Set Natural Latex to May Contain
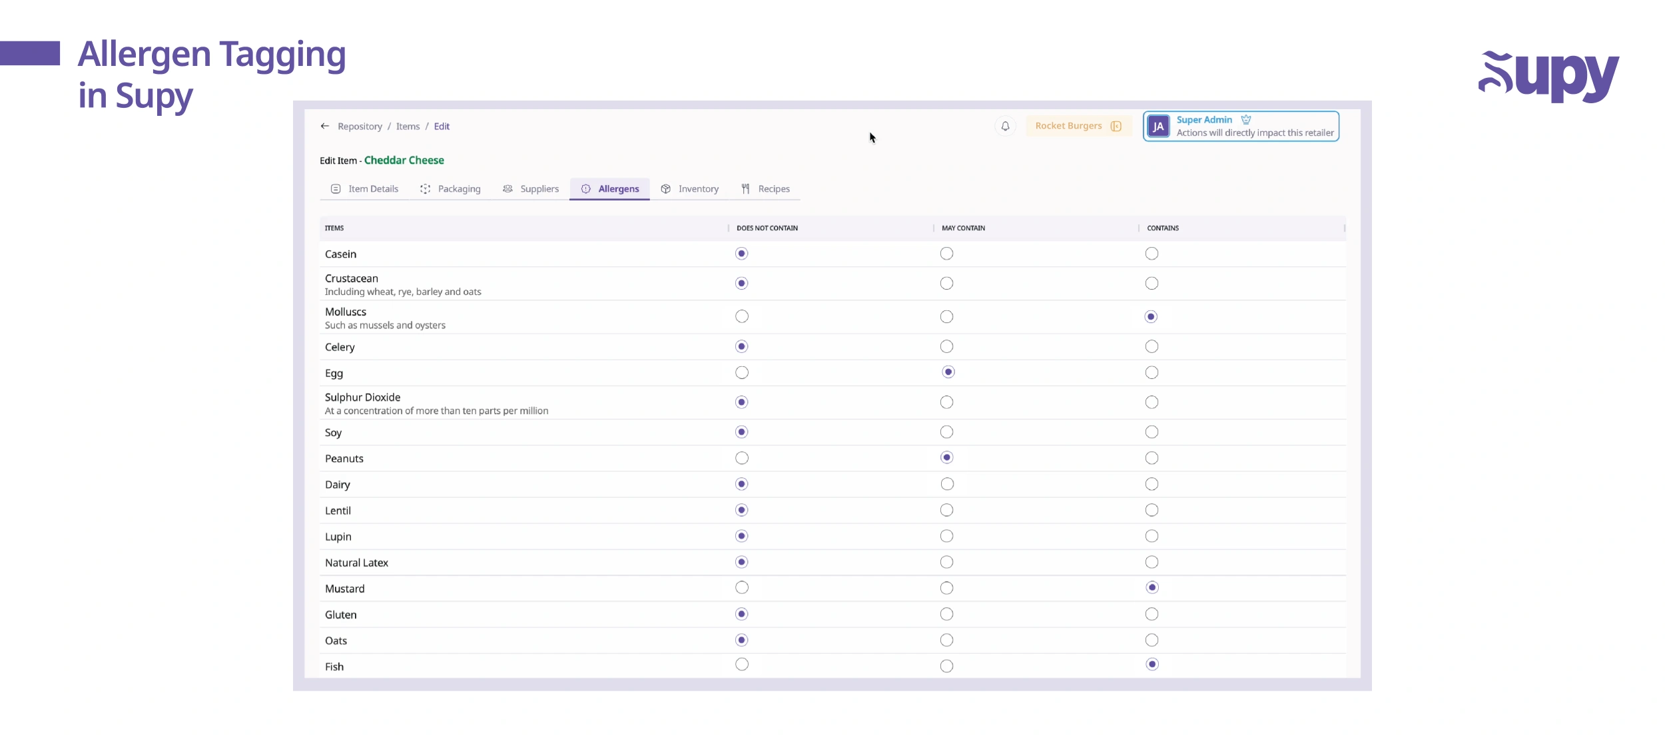 tap(946, 563)
